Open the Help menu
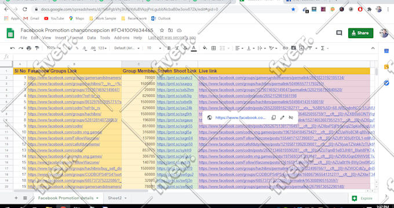The image size is (394, 208). tap(138, 38)
